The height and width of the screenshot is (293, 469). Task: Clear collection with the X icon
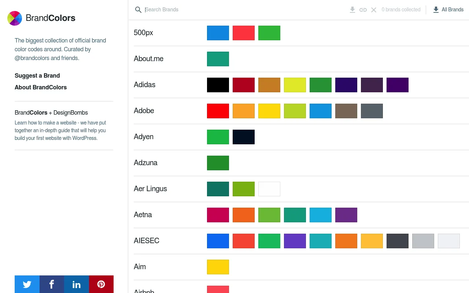[x=374, y=10]
